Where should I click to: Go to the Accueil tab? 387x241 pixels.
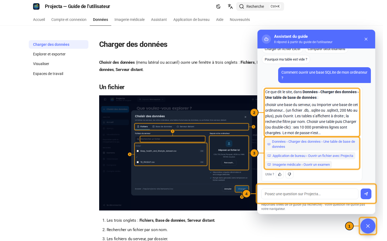coord(39,20)
